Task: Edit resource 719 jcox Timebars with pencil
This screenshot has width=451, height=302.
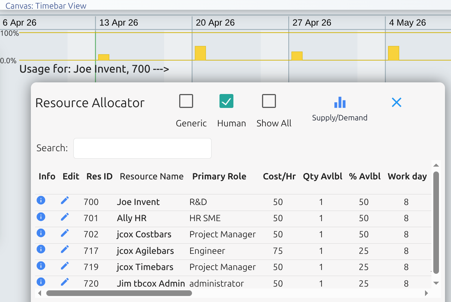Action: pos(65,266)
